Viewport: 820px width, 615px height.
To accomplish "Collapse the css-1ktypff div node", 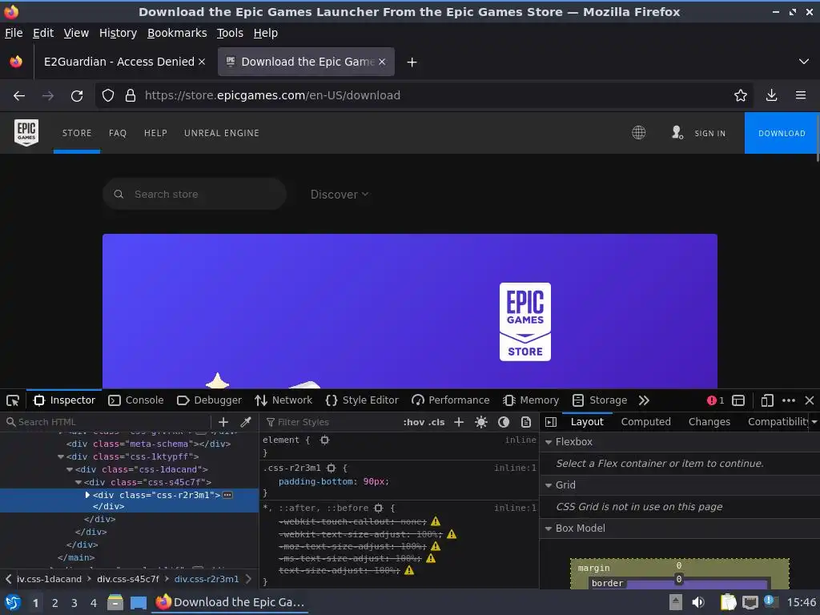I will click(61, 456).
